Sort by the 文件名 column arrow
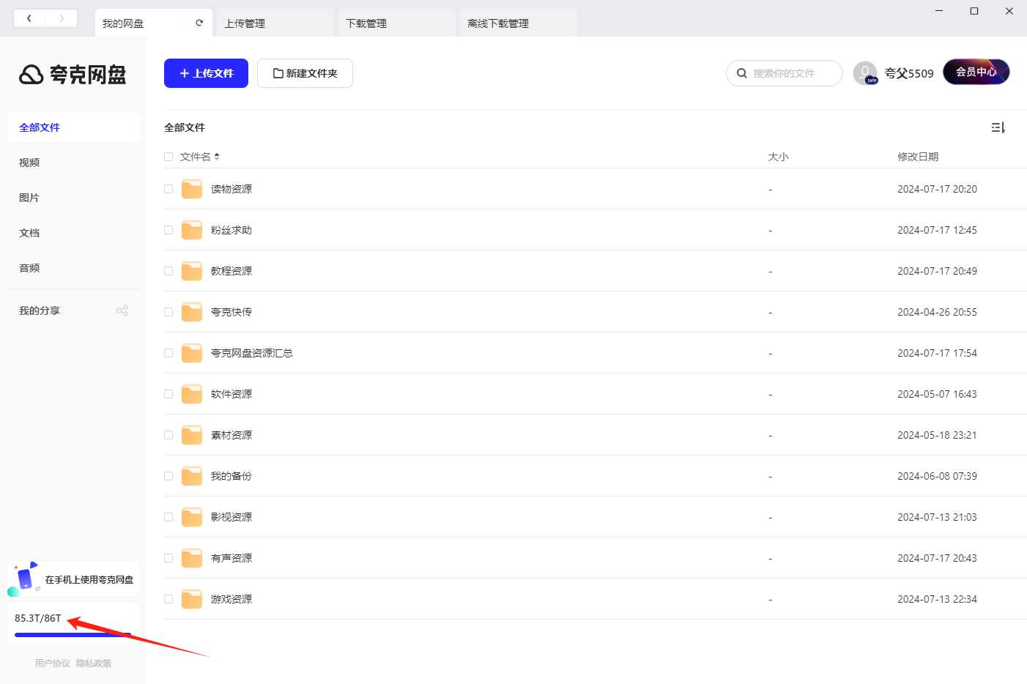Screen dimensions: 1027x684 pyautogui.click(x=217, y=157)
